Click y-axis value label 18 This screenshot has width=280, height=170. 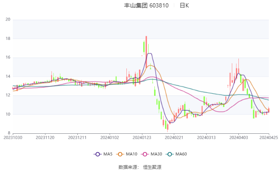[8, 39]
